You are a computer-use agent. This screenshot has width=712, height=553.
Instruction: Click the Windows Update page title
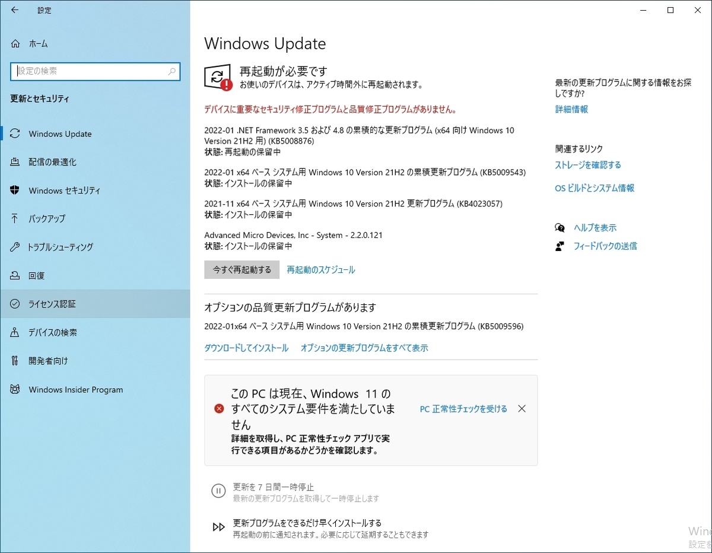coord(265,43)
